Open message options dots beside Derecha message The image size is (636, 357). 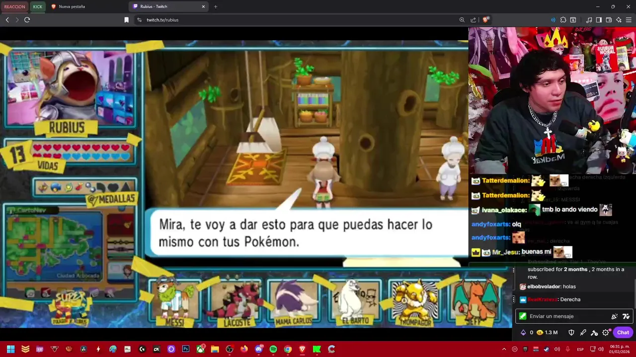pyautogui.click(x=514, y=299)
